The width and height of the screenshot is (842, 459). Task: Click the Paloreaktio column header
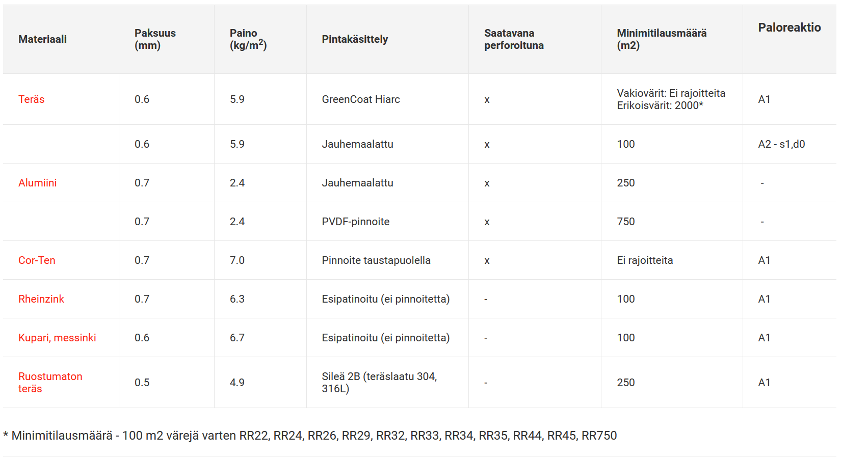click(x=789, y=28)
